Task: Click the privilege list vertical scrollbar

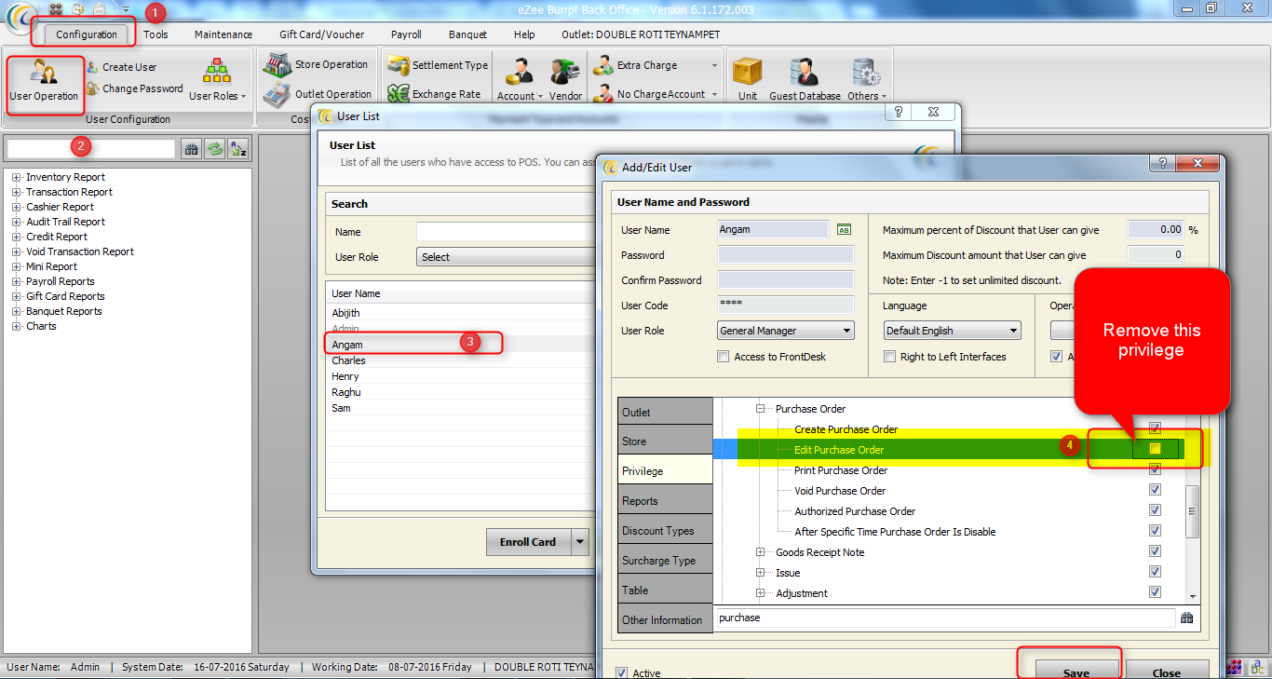Action: 1191,512
